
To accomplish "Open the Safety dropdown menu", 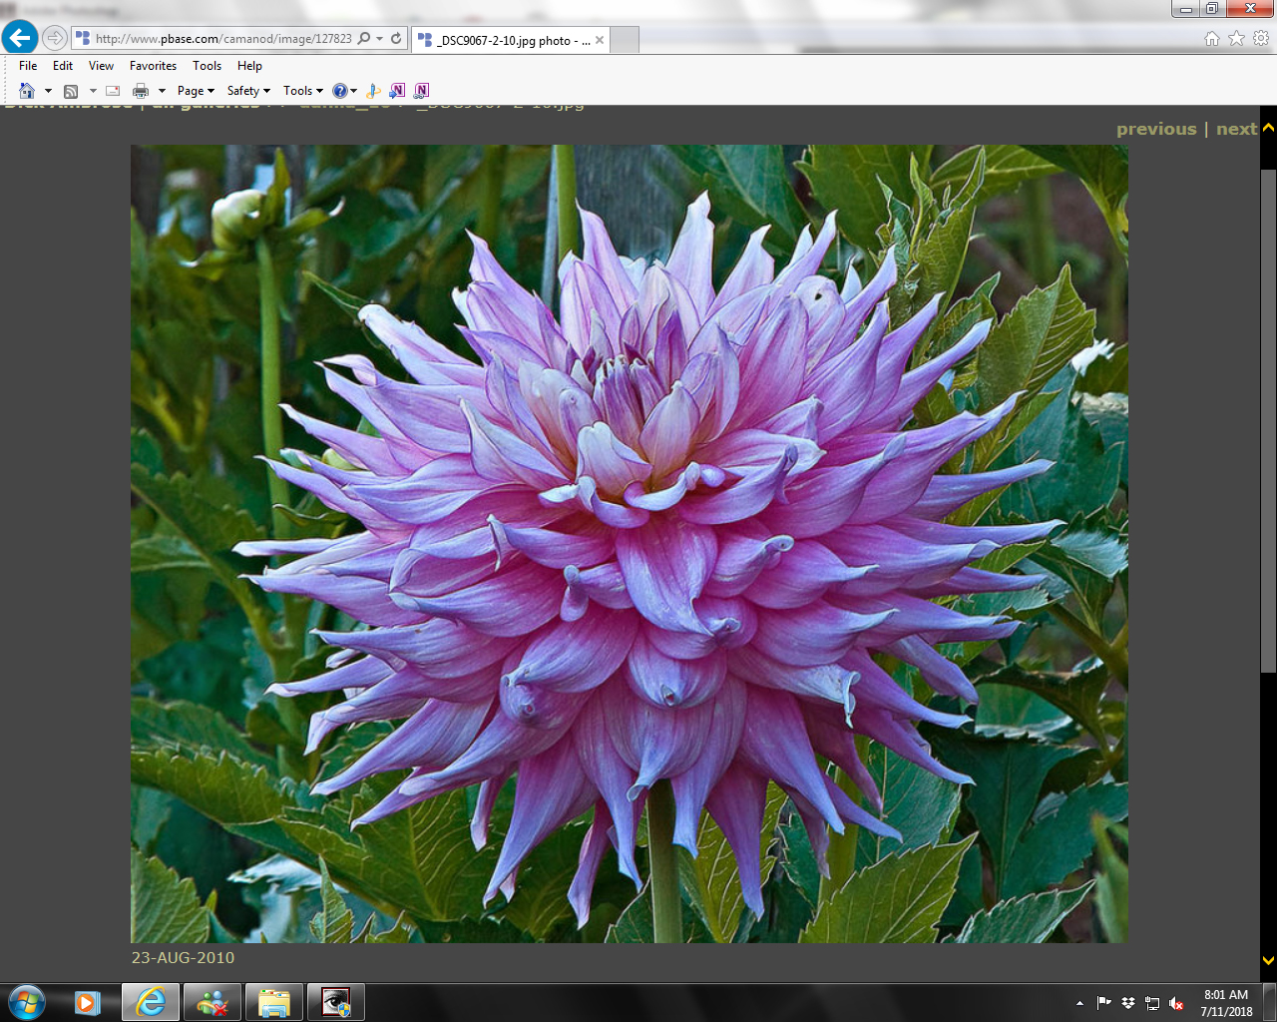I will [248, 91].
